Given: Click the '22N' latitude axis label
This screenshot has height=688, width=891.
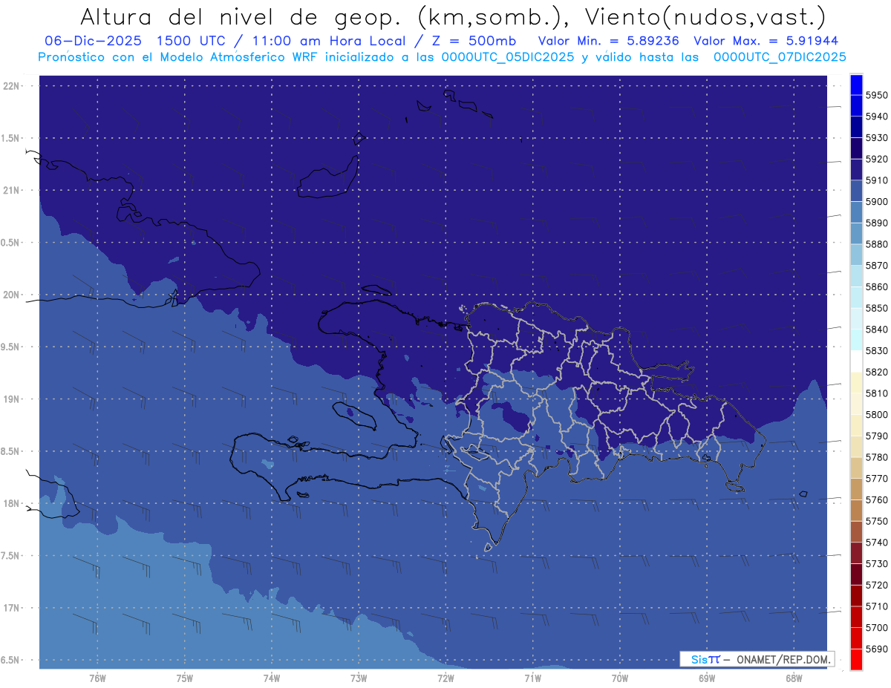Looking at the screenshot, I should [12, 86].
